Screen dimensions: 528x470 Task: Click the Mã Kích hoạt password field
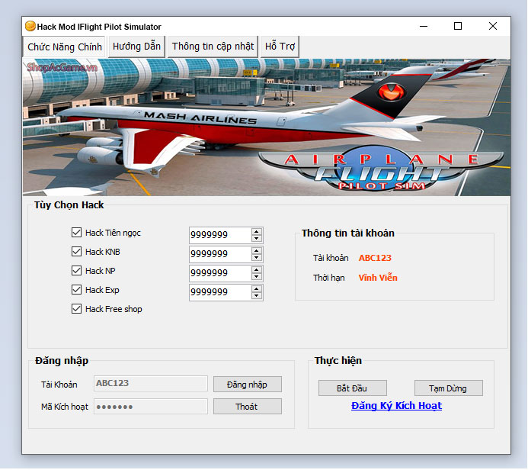pos(151,407)
